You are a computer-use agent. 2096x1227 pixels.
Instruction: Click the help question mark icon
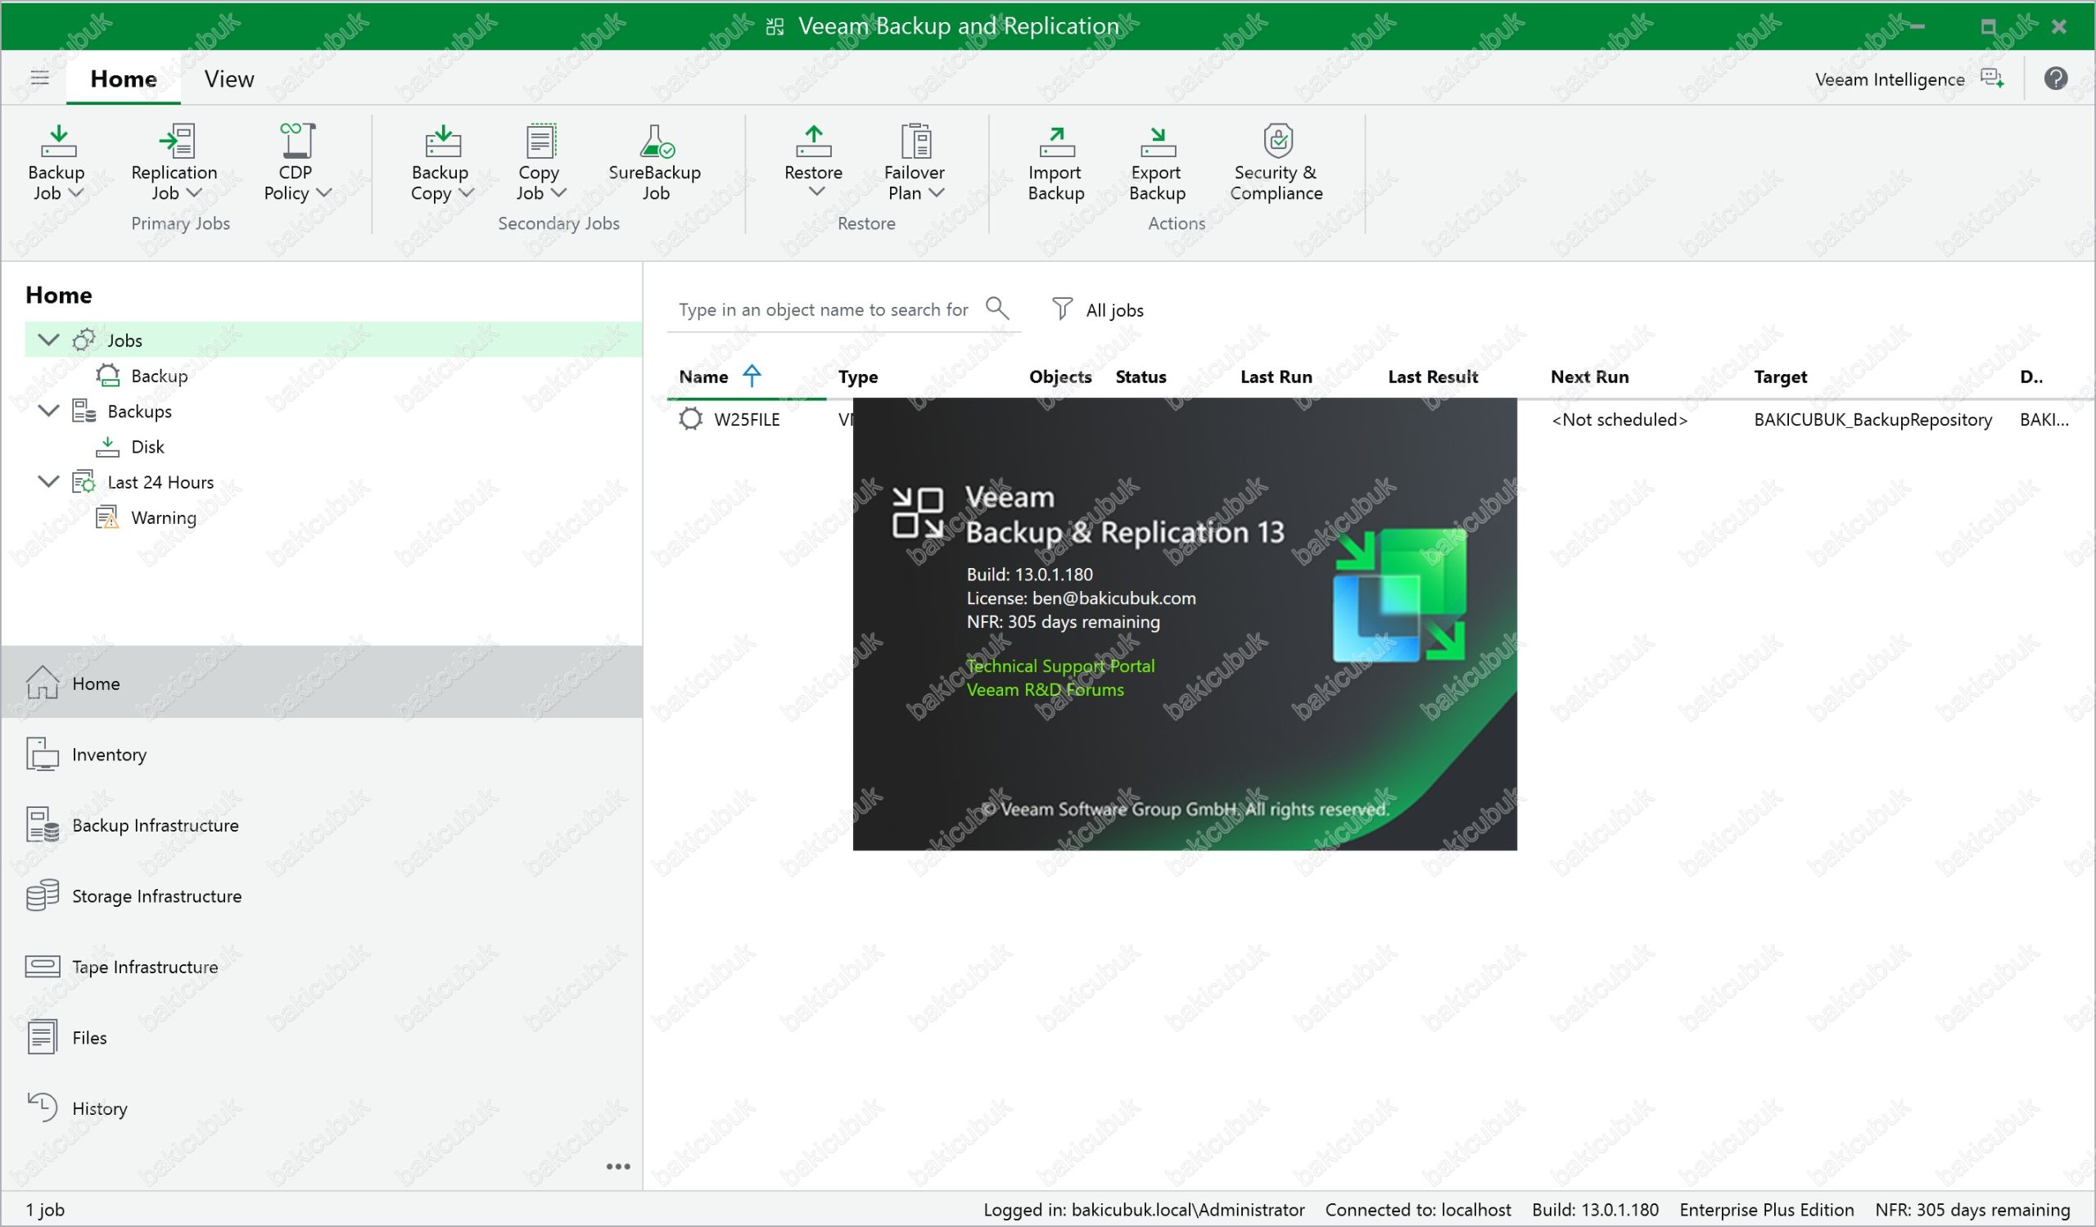pos(2054,79)
